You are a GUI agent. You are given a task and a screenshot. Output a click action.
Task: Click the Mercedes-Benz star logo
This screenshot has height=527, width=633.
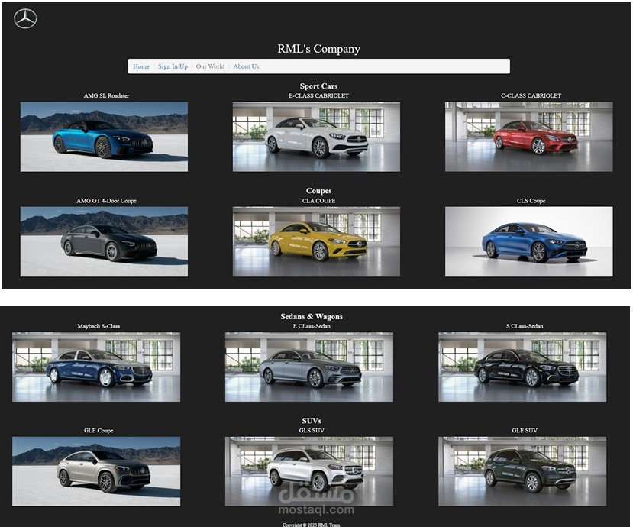(x=25, y=19)
